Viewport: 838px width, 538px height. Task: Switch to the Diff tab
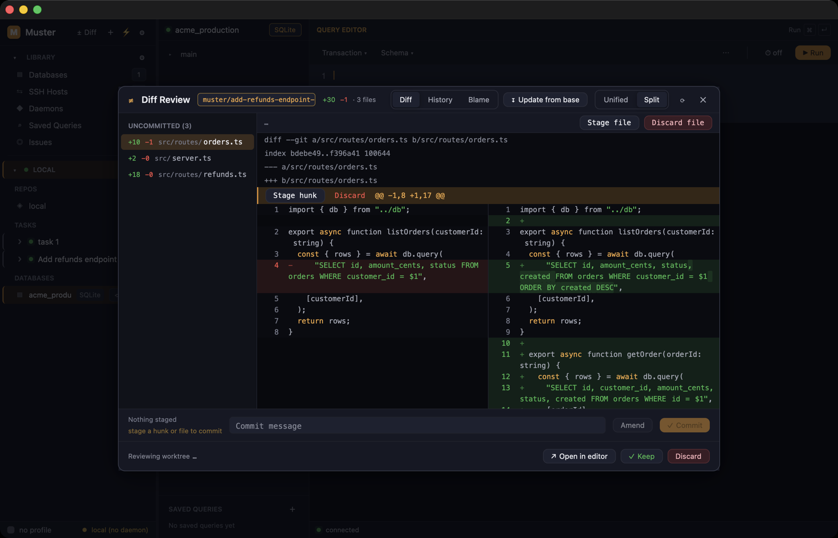[x=406, y=99]
